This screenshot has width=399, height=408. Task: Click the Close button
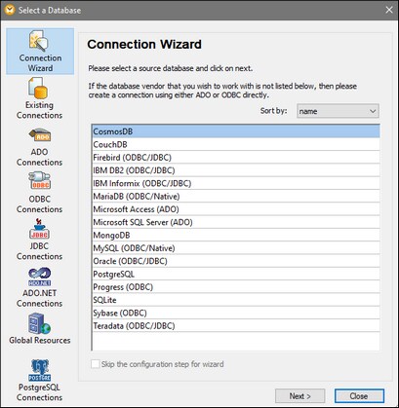click(x=359, y=396)
